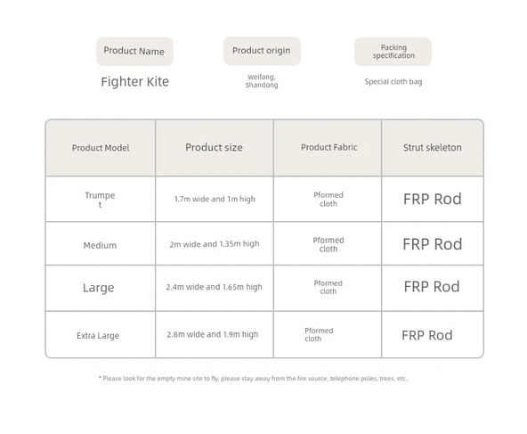Click the Product origin label pill

(x=262, y=51)
